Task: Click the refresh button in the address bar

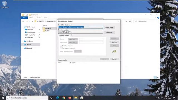Action: coord(130,21)
